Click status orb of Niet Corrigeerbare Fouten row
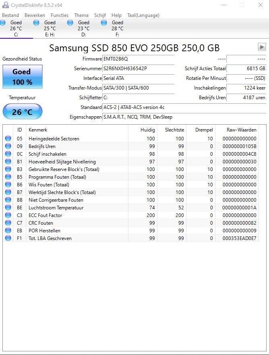269x355 pixels. tap(8, 200)
